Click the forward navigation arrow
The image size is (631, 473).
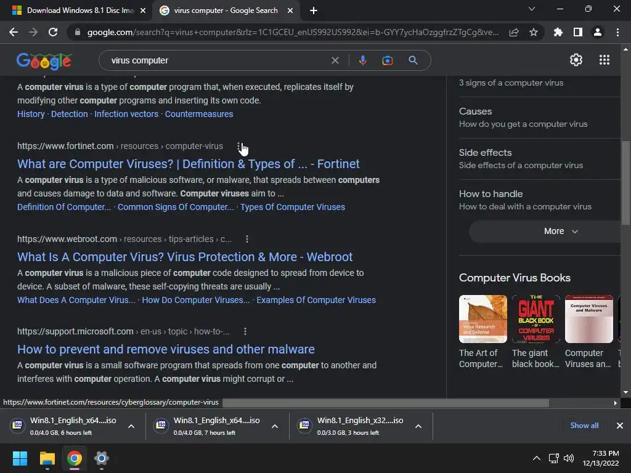click(x=33, y=32)
